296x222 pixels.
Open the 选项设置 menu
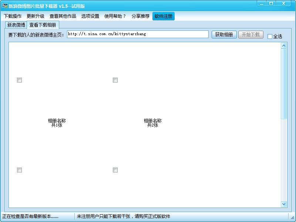click(90, 16)
